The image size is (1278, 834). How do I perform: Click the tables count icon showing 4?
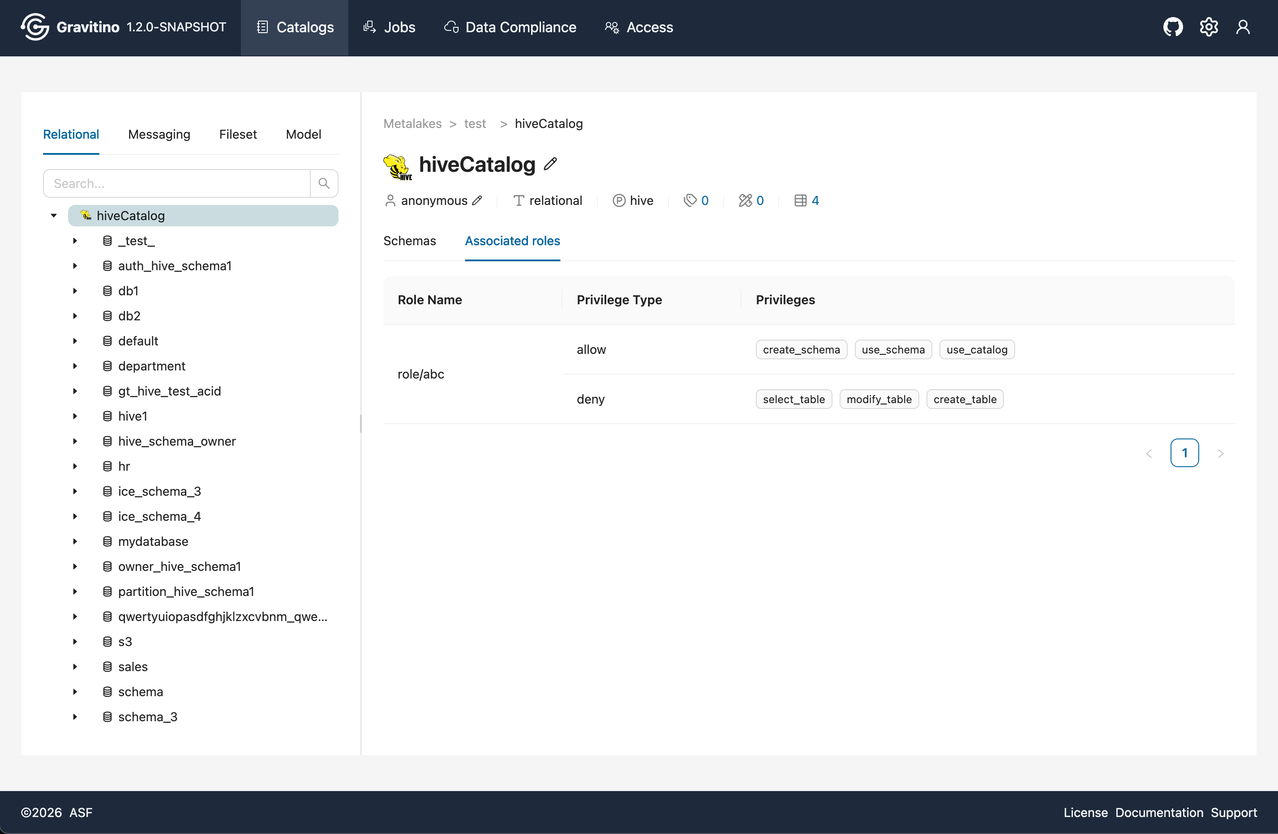pyautogui.click(x=806, y=200)
